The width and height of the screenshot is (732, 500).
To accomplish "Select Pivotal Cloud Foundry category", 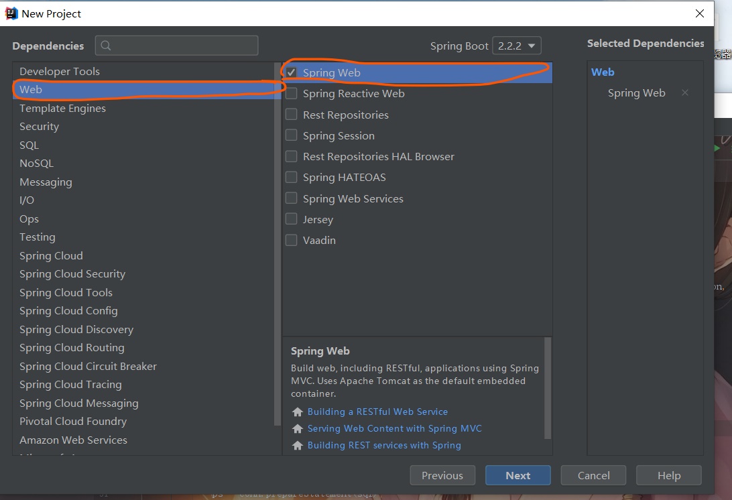I will pos(143,422).
